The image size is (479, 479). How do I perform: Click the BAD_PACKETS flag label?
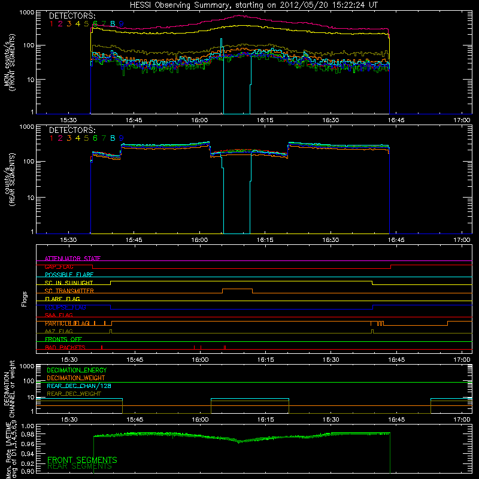65,347
